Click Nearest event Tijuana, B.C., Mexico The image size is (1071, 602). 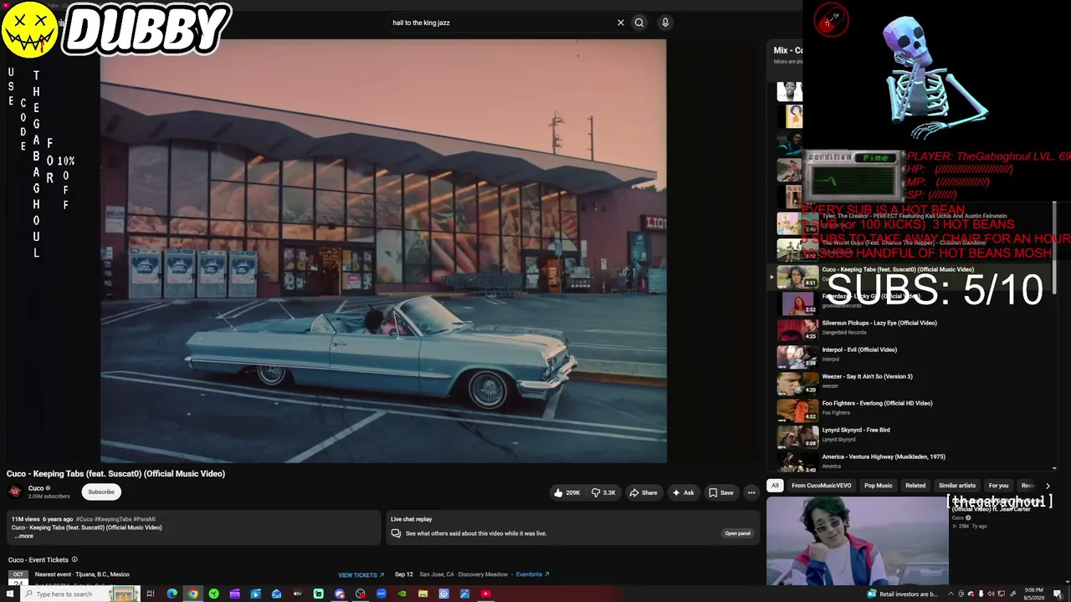82,574
